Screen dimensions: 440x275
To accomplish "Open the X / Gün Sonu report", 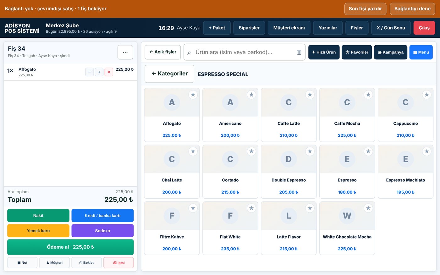I will 391,28.
